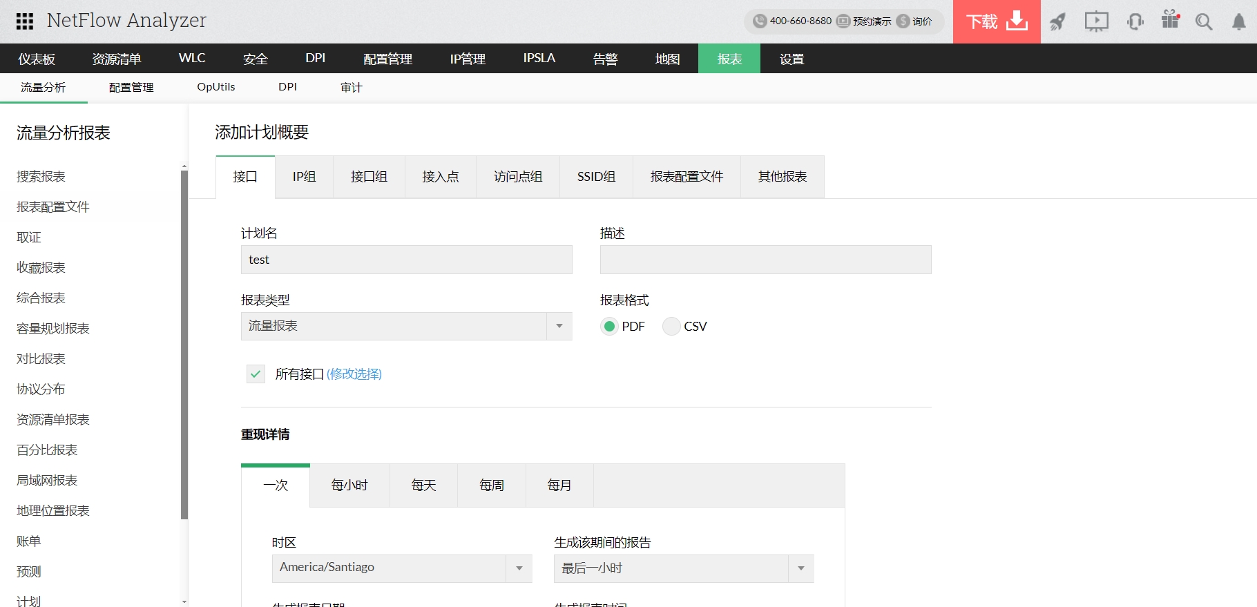Open the 生成该期间的报告 dropdown
The width and height of the screenshot is (1257, 607).
[x=684, y=568]
